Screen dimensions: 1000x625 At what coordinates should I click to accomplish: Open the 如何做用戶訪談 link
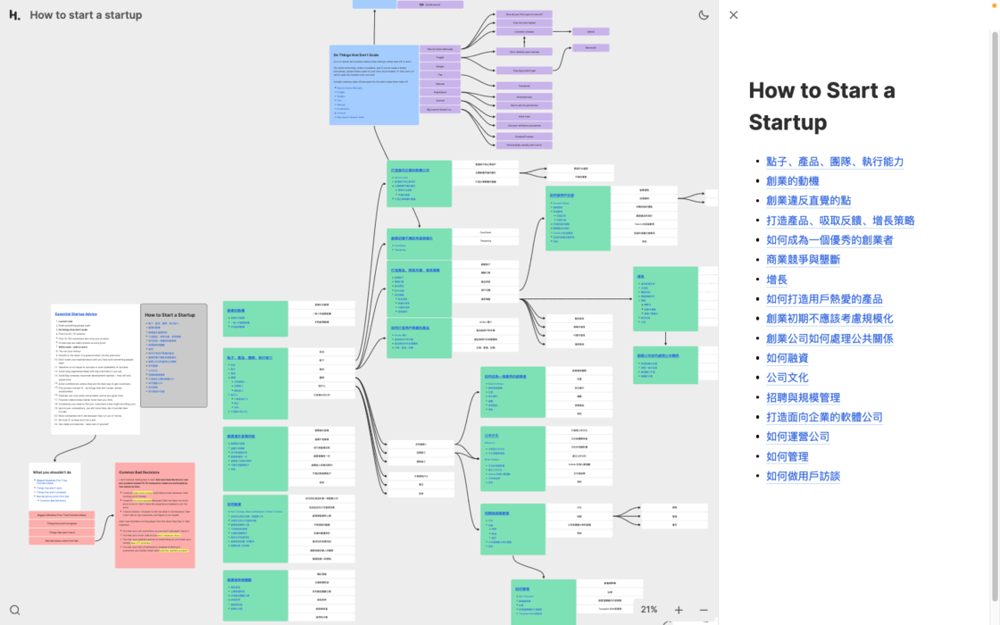[803, 476]
